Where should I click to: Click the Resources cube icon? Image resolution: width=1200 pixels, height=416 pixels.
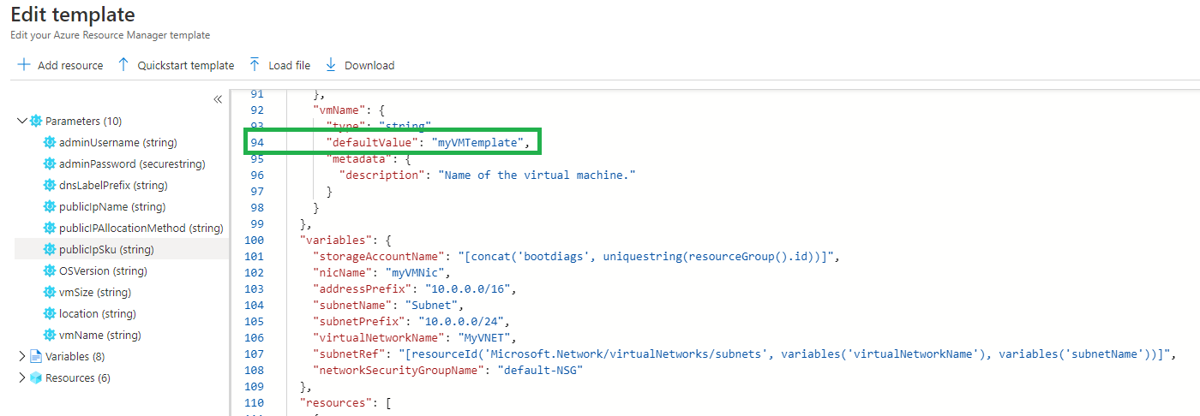coord(36,378)
